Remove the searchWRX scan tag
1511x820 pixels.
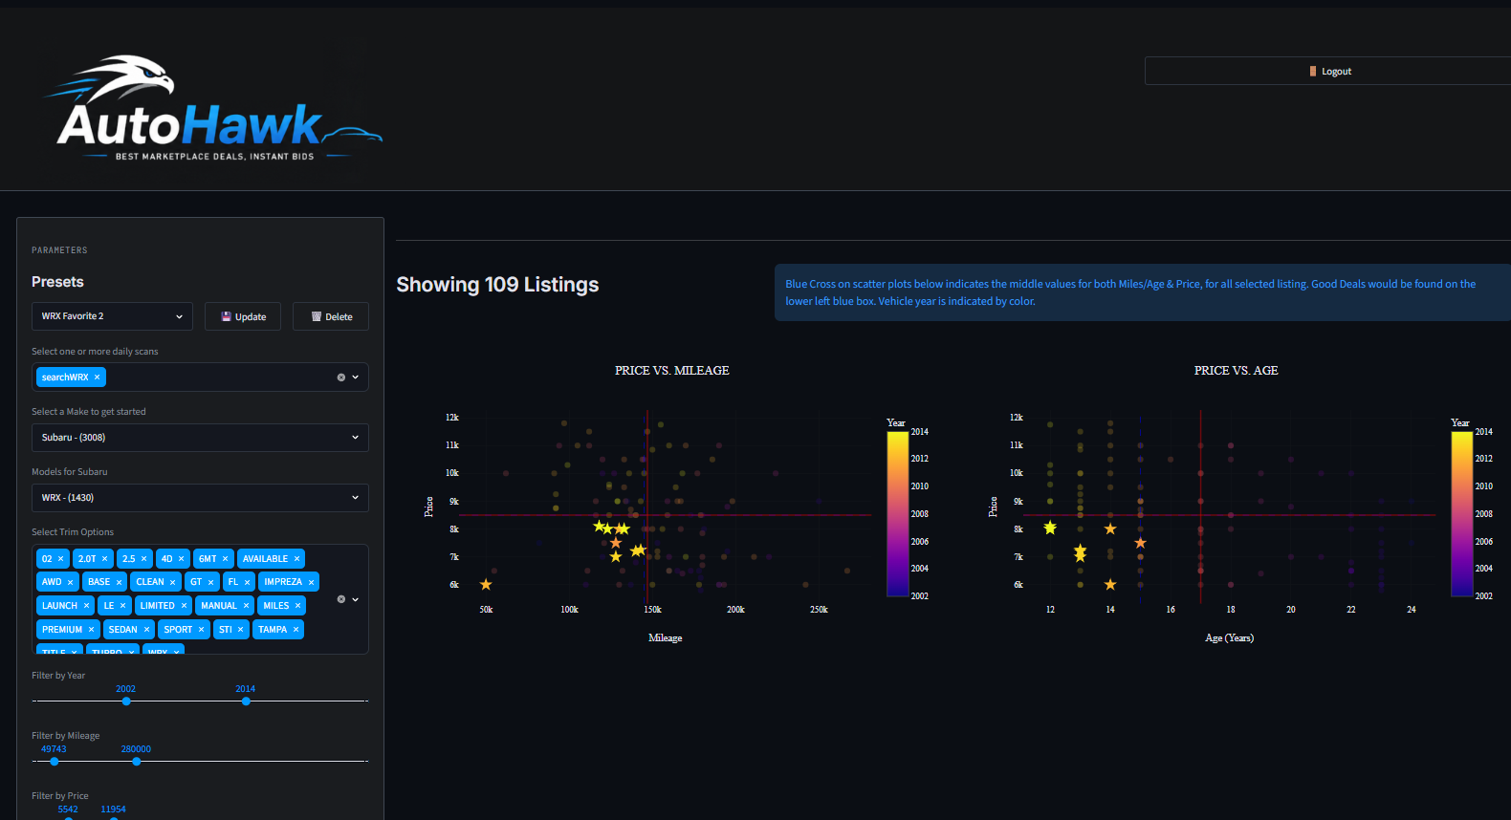(x=97, y=378)
